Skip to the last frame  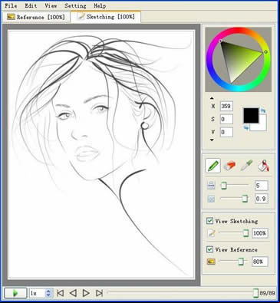click(99, 293)
